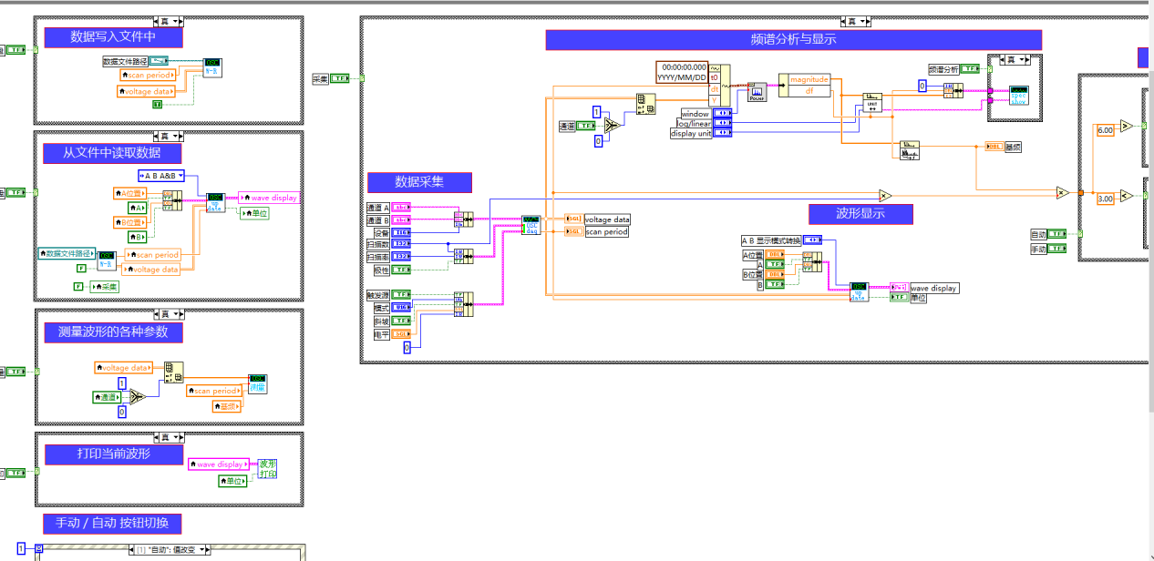Select the spectrum unit conversion VI icon
The image size is (1154, 561).
(x=872, y=101)
